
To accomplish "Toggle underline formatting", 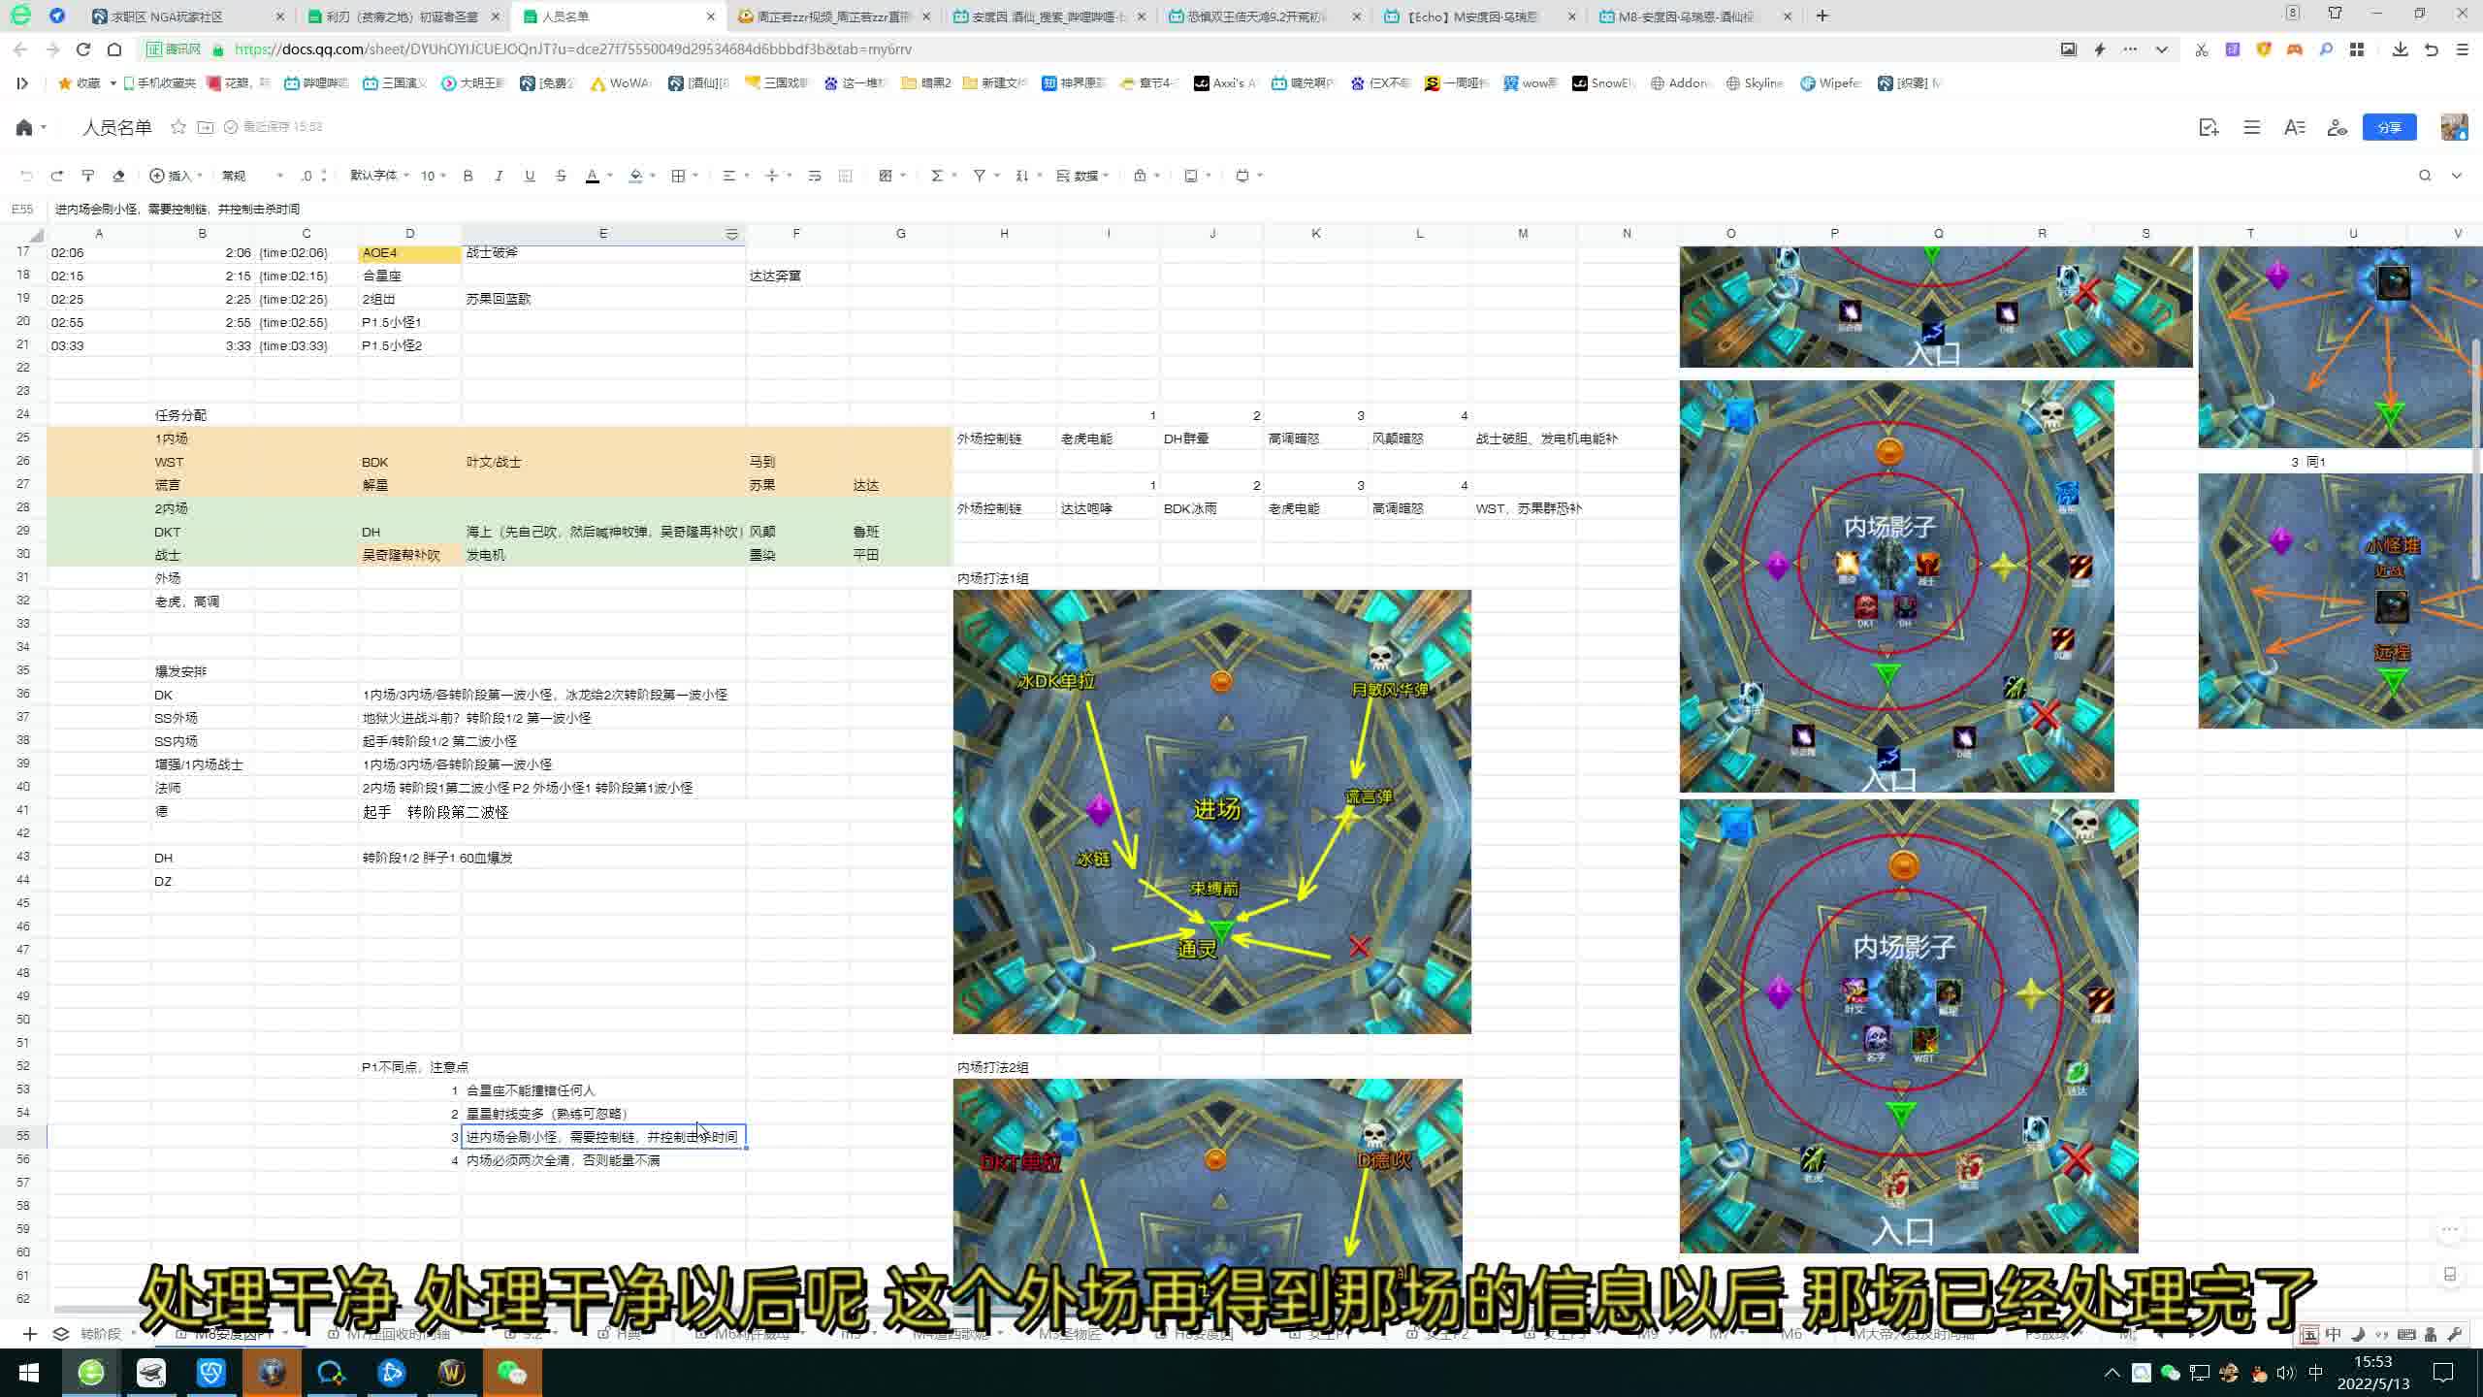I will point(530,176).
